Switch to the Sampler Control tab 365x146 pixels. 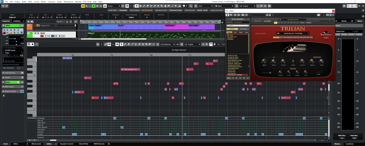click(x=67, y=144)
